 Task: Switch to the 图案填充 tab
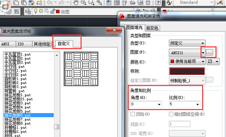134,28
